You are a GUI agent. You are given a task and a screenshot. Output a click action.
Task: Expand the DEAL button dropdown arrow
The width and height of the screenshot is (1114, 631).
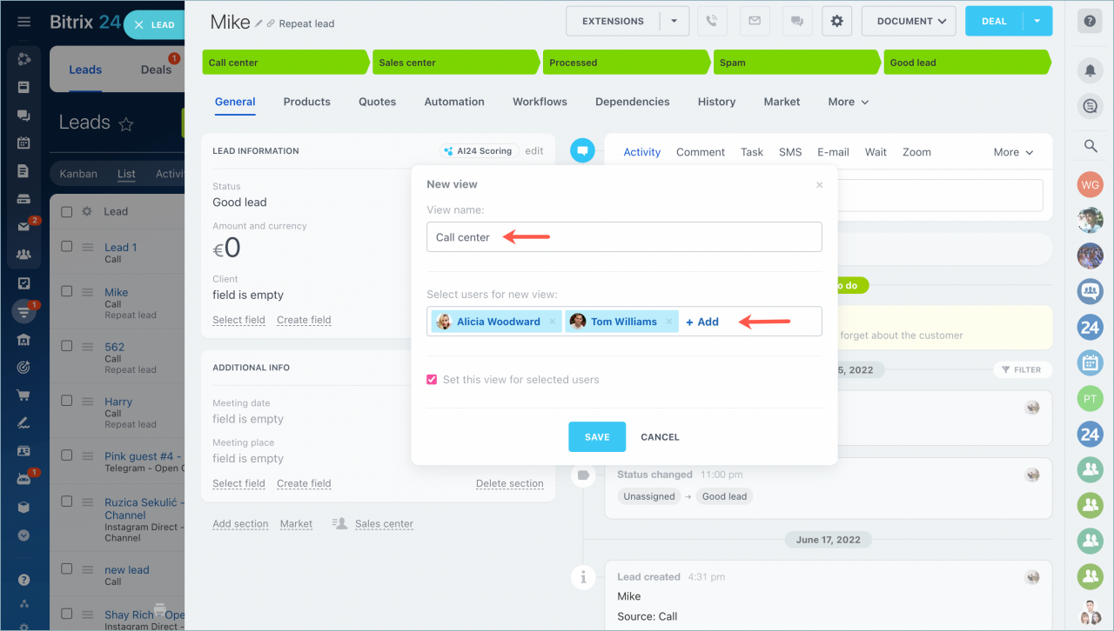1037,21
